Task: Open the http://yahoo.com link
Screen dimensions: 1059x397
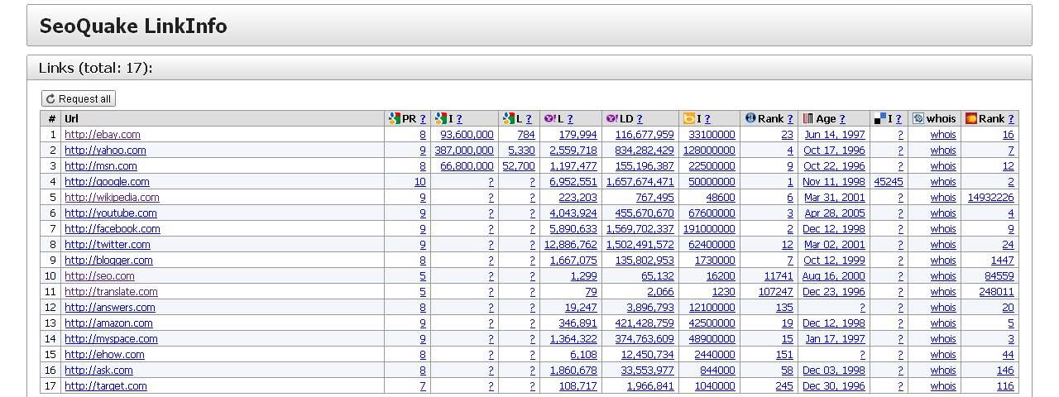Action: coord(105,151)
